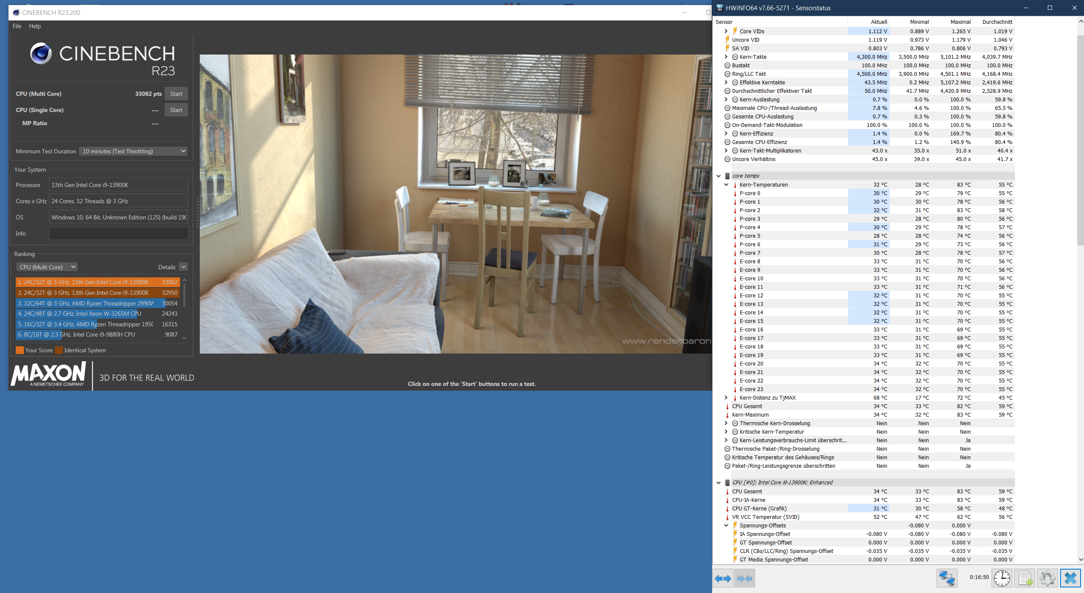Open the Help menu in Cinebench
1084x593 pixels.
pos(35,26)
